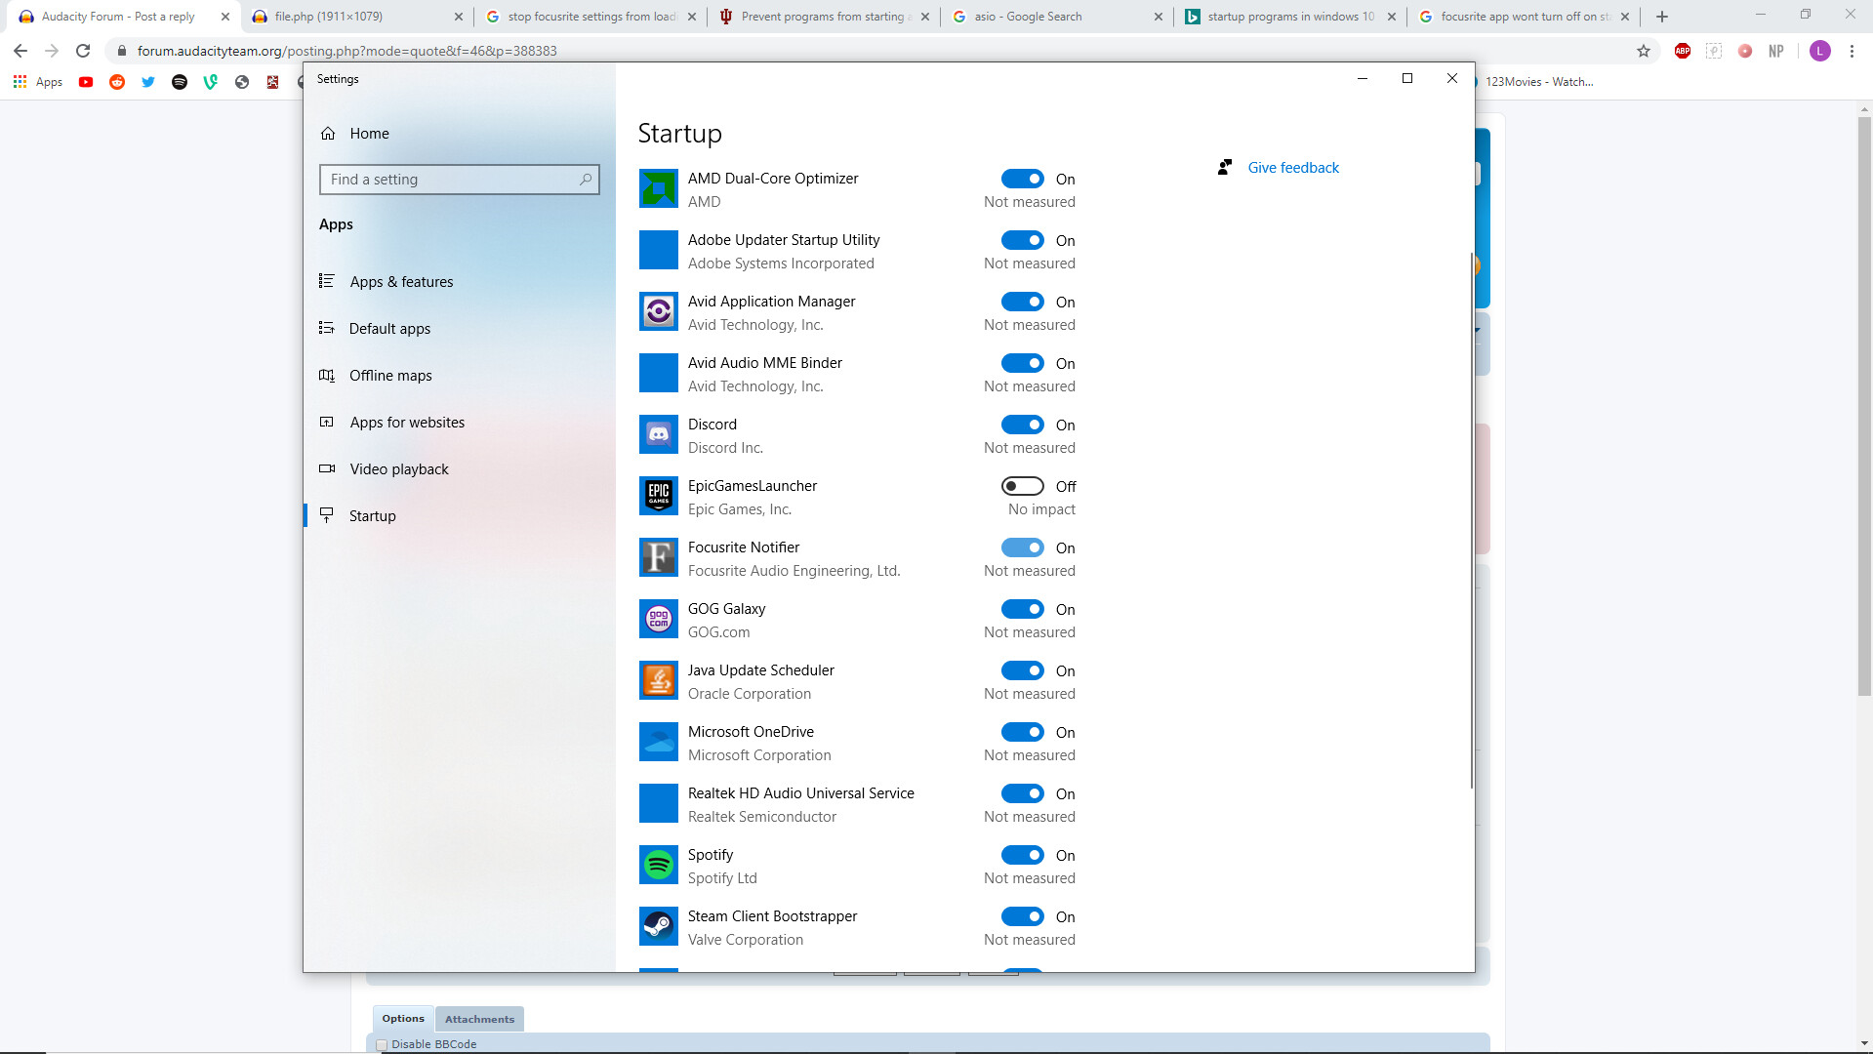The width and height of the screenshot is (1873, 1054).
Task: Open Spotify bookmark in Chrome bookmarks bar
Action: click(x=180, y=82)
